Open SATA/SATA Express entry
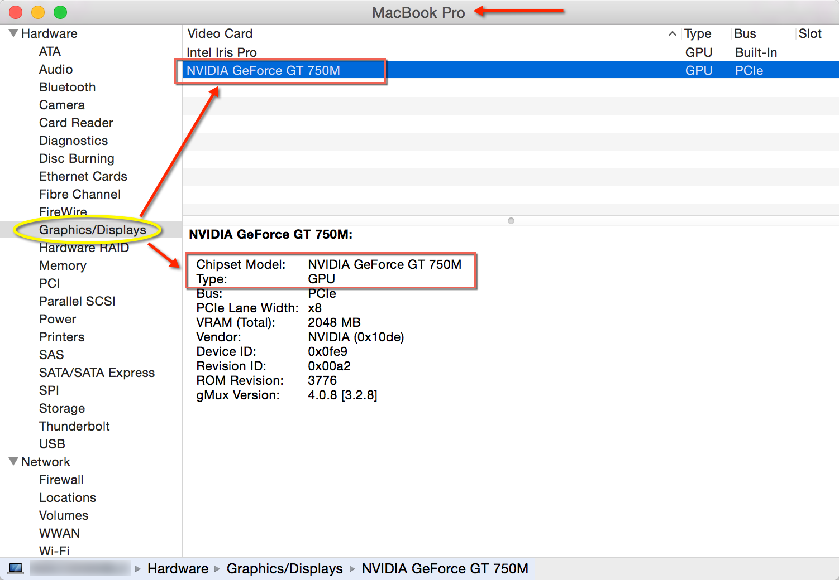The image size is (839, 580). pos(97,373)
